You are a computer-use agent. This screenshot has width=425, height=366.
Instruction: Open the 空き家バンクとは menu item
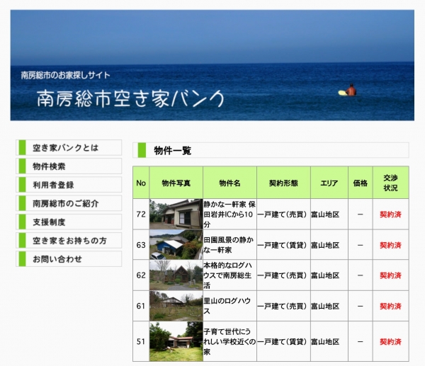(69, 148)
